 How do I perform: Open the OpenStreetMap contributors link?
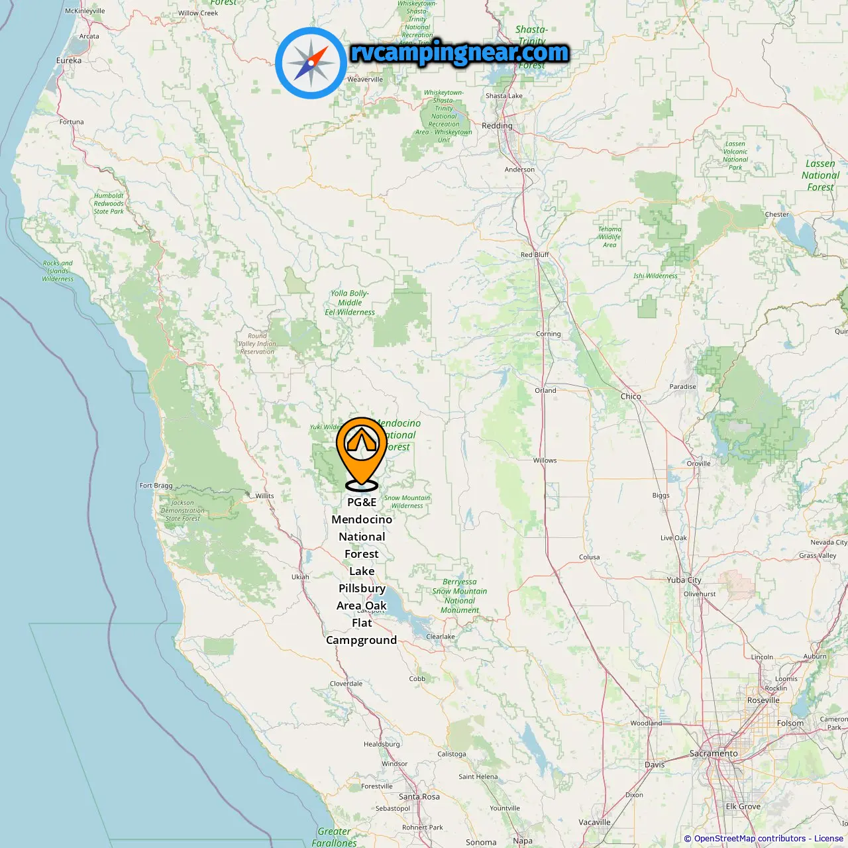[750, 838]
